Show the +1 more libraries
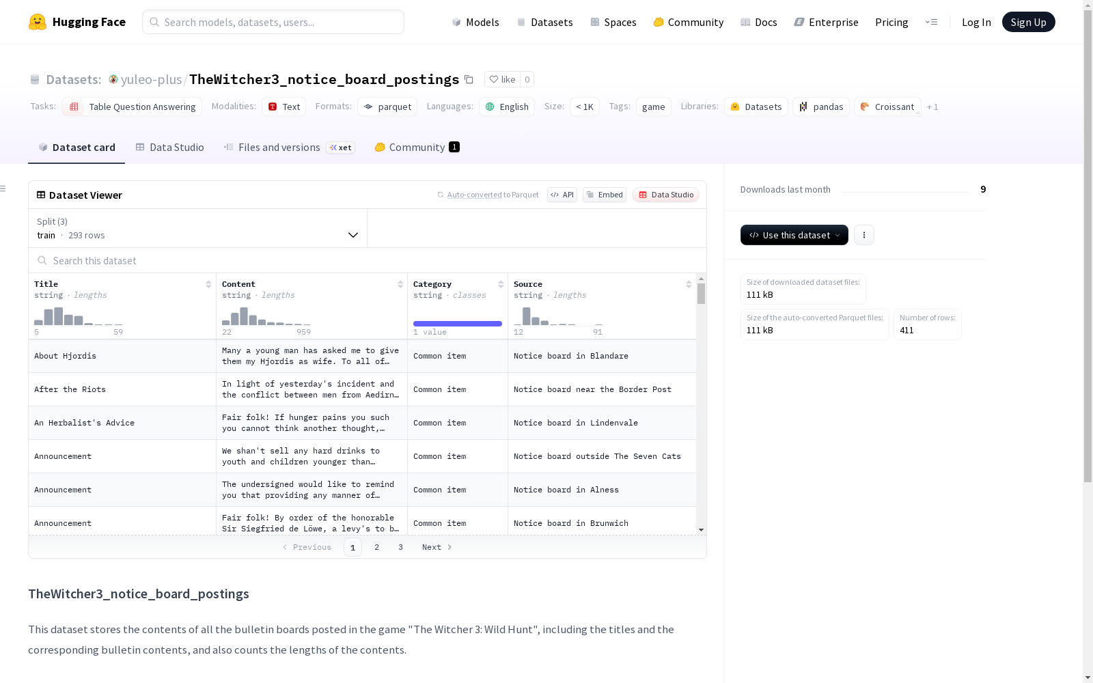 click(932, 107)
